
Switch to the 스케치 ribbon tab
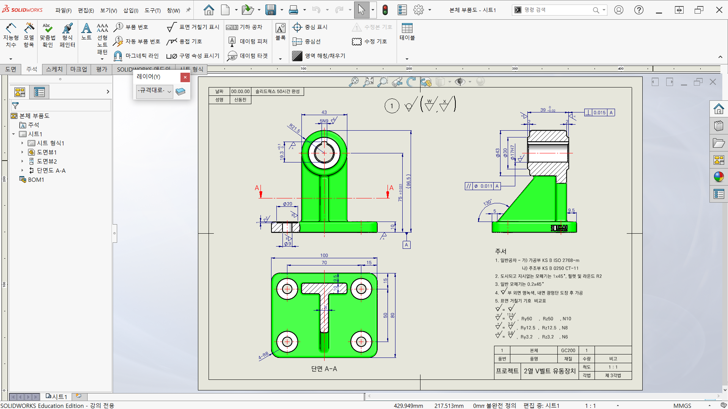(x=54, y=69)
